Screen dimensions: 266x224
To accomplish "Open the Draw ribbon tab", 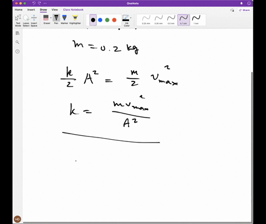I will coord(43,9).
